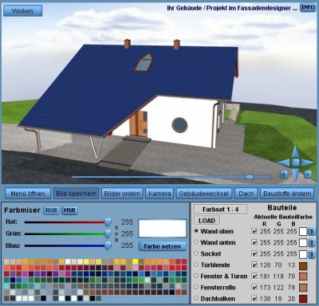Toggle checkbox in Wand oben row
Image resolution: width=319 pixels, height=306 pixels.
254,231
